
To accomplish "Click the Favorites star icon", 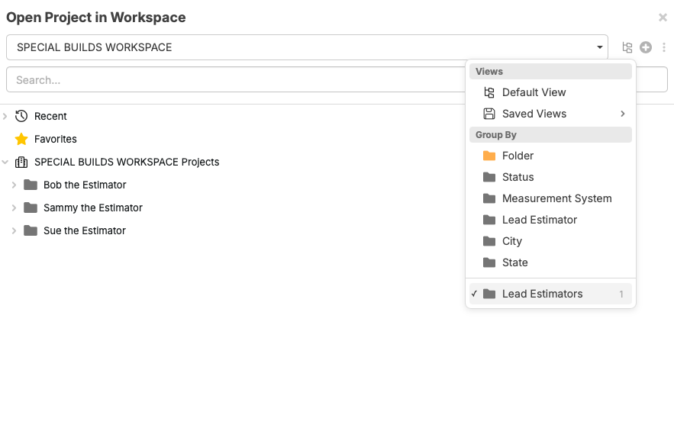I will point(21,139).
